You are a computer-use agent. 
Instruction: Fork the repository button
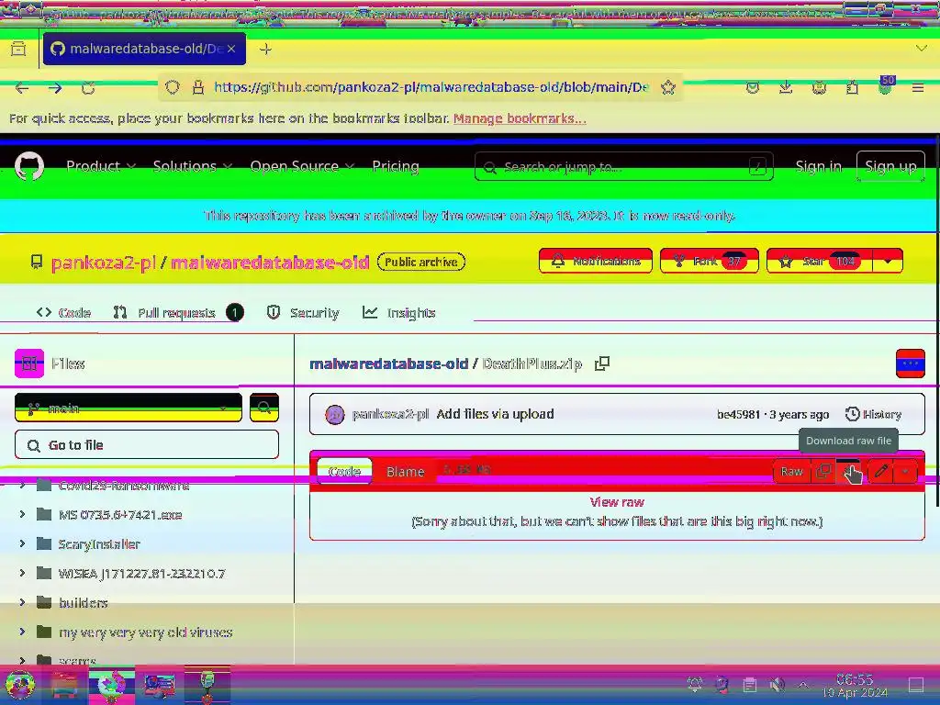pos(710,261)
